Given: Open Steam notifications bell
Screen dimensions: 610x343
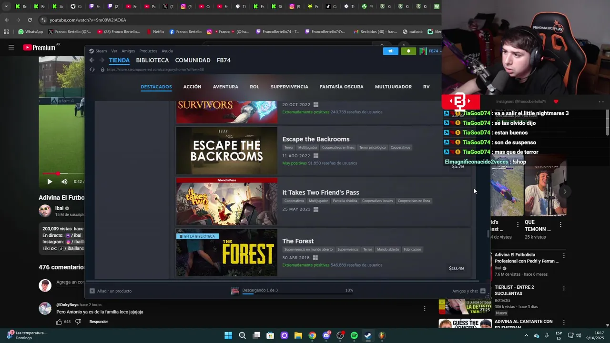Looking at the screenshot, I should pos(408,51).
